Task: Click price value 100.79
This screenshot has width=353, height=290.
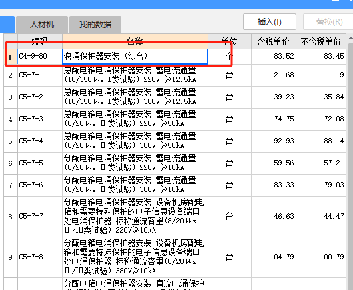Action: 332,257
